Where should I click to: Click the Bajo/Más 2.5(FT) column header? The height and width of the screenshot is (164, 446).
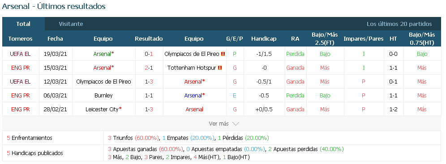pos(325,39)
